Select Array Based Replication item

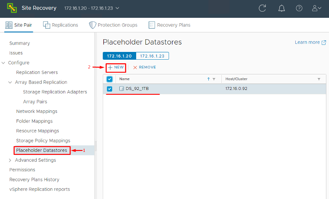pyautogui.click(x=41, y=82)
